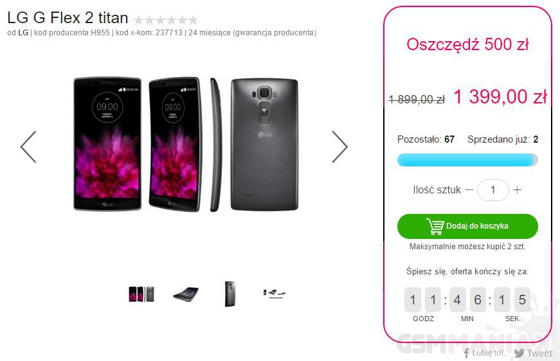Add product to cart with Dodaj do koszyka
560x361 pixels.
[x=467, y=226]
